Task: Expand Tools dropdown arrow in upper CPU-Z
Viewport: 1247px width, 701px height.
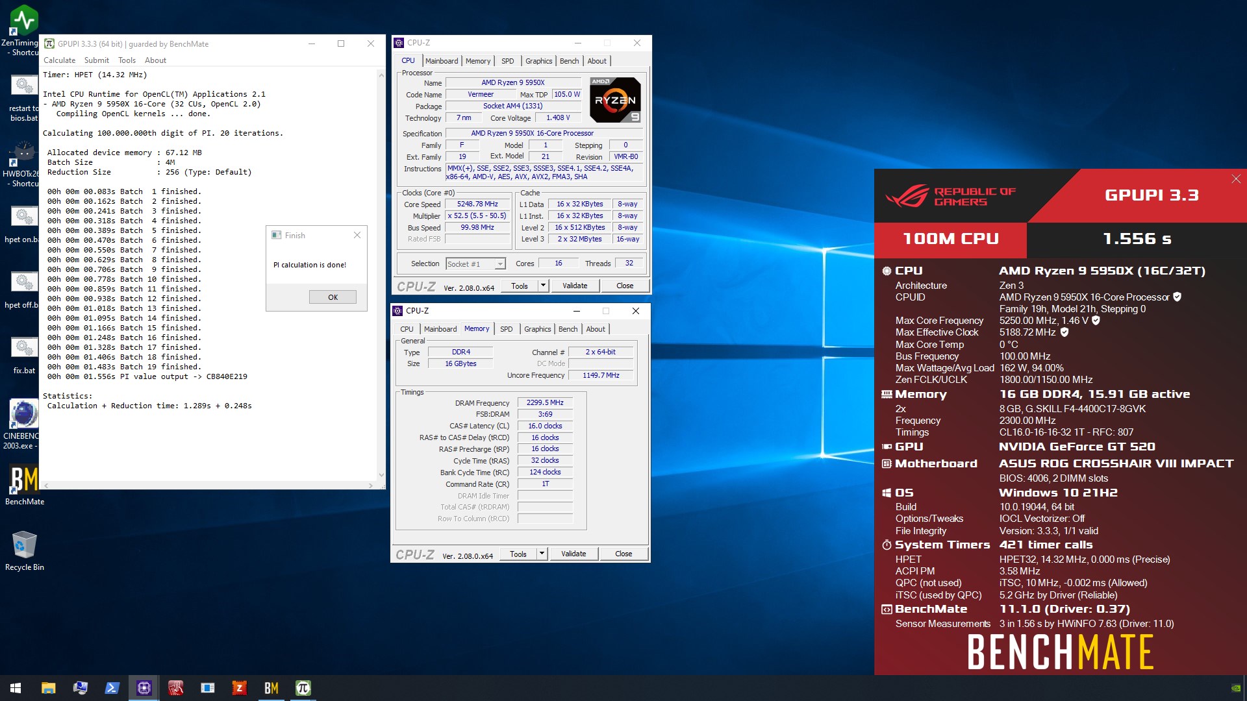Action: pos(543,286)
